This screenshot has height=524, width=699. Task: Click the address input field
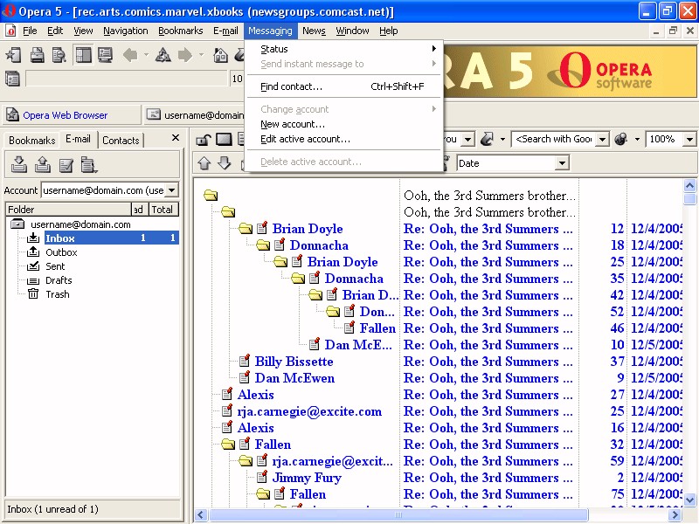tap(127, 79)
